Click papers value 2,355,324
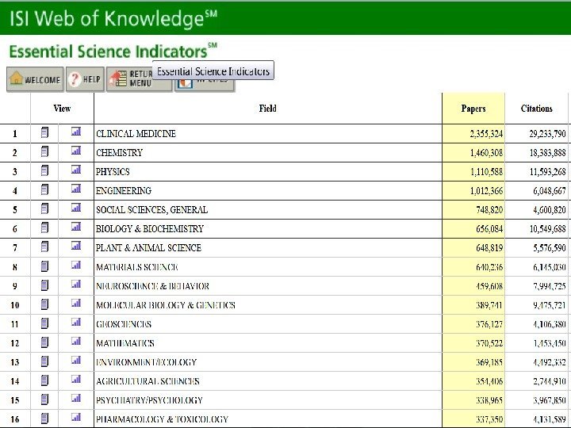The image size is (571, 428). point(486,134)
